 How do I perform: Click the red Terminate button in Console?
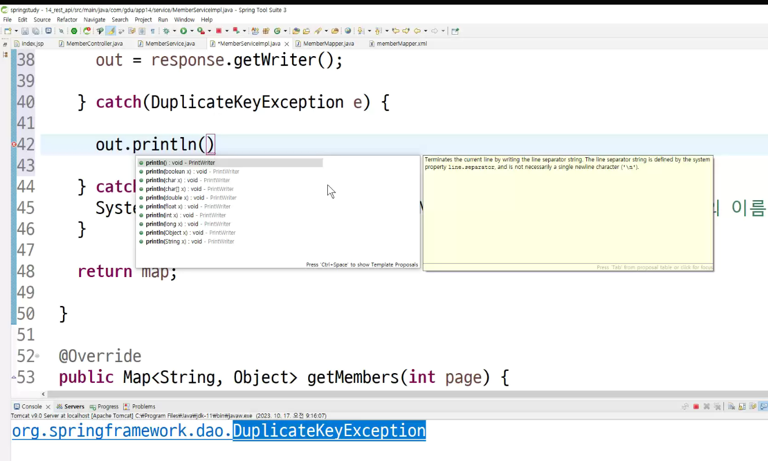tap(696, 407)
